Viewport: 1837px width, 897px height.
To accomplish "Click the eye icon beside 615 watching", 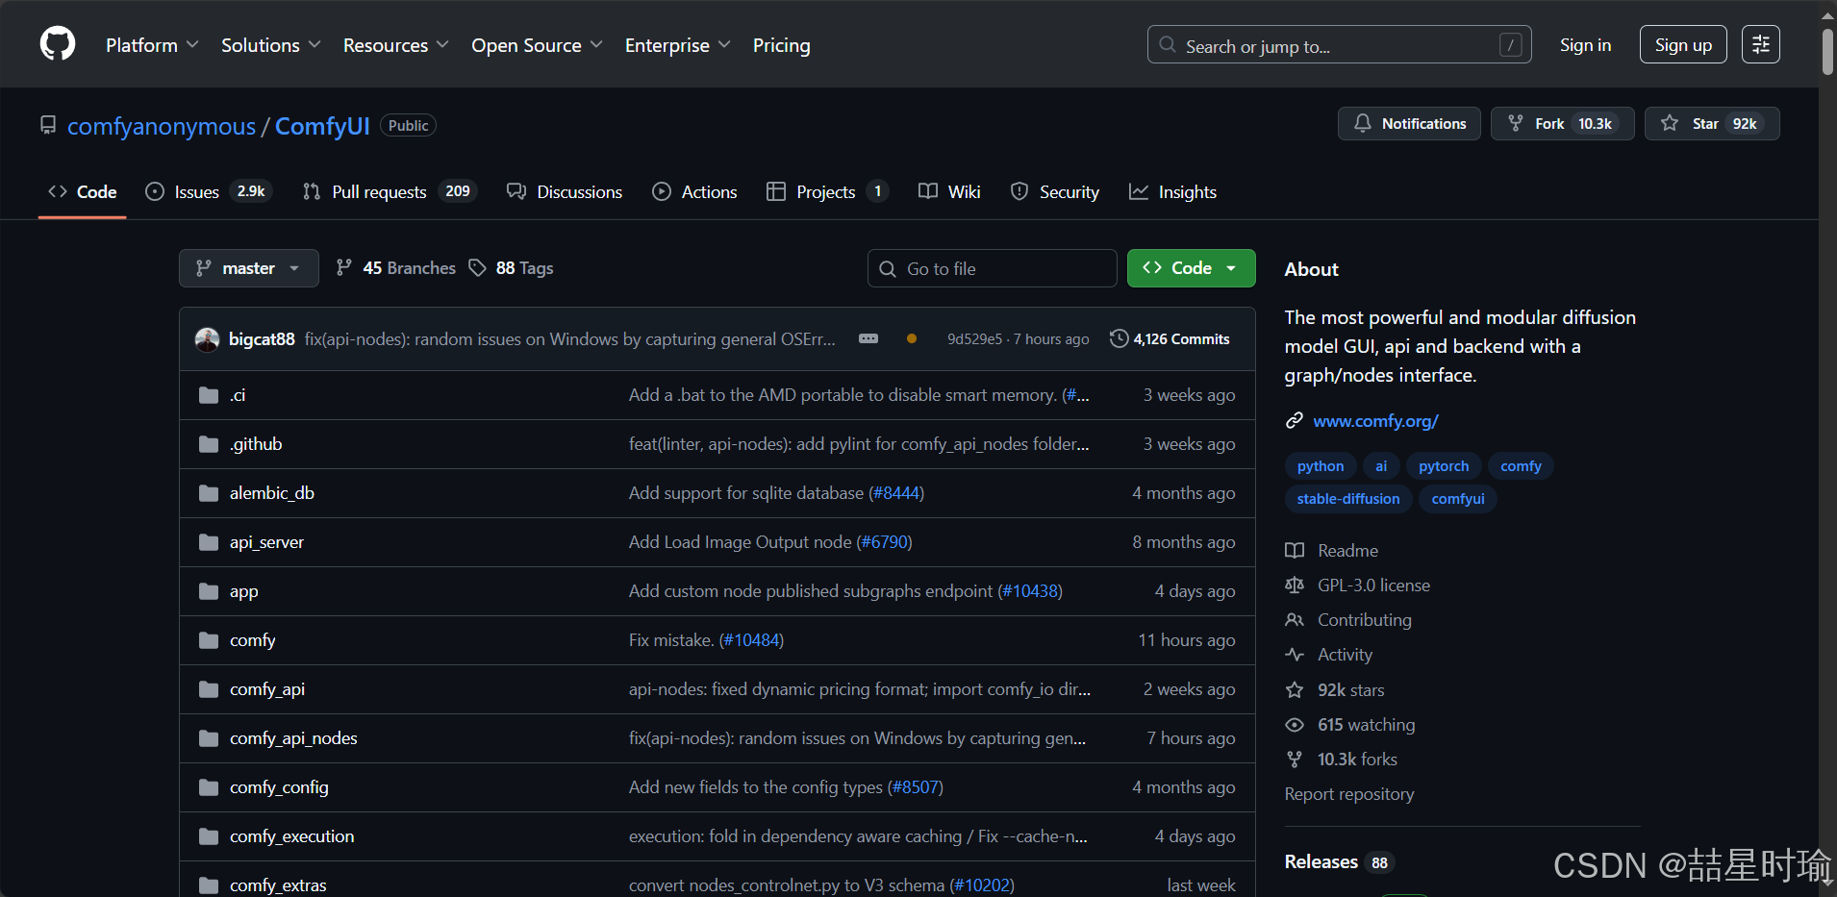I will tap(1295, 725).
